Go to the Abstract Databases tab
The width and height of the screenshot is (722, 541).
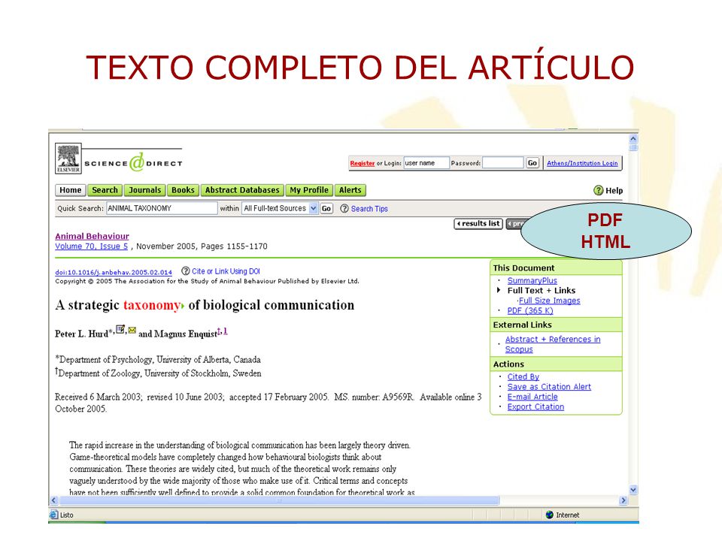click(242, 190)
